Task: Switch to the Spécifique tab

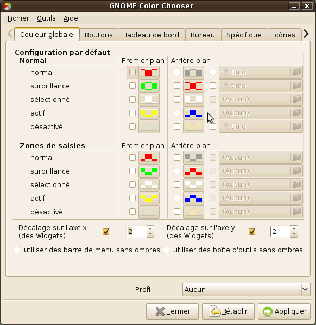Action: point(244,35)
